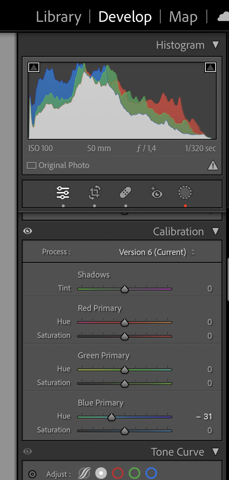Toggle Tone Curve panel visibility eye
This screenshot has width=229, height=480.
tap(27, 452)
